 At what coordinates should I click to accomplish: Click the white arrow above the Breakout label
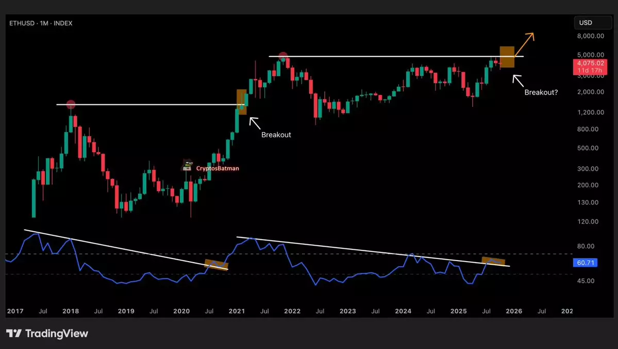[x=253, y=121]
